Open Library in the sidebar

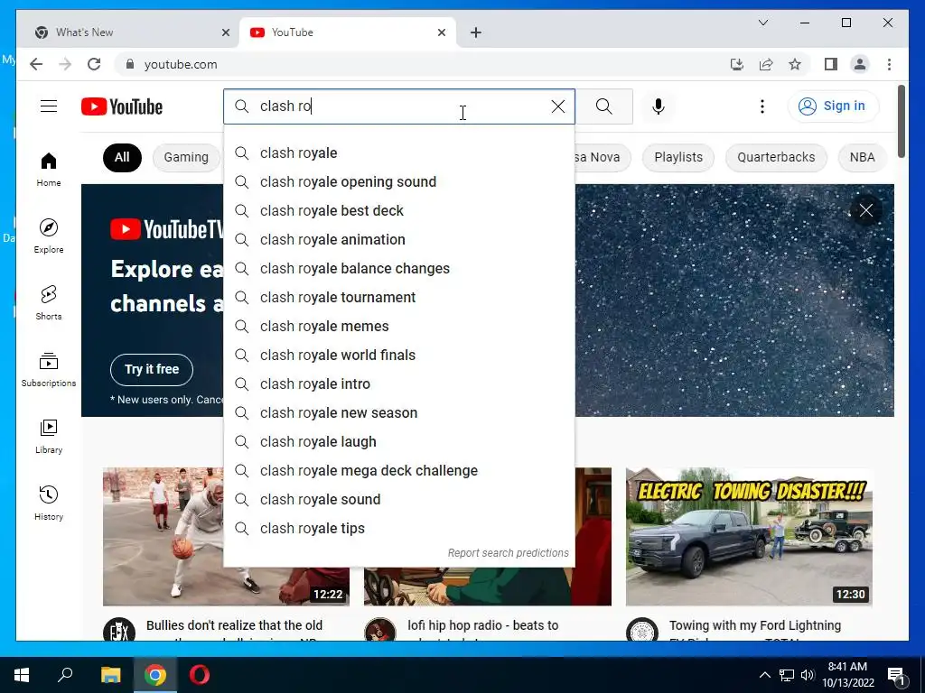click(49, 436)
